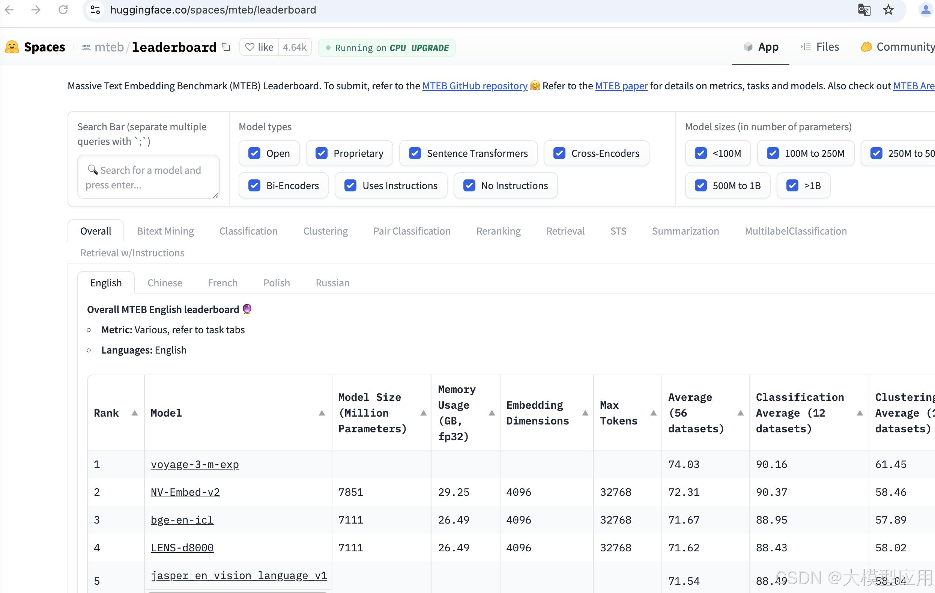This screenshot has height=593, width=935.
Task: Toggle the Cross-Encoders checkbox
Action: pyautogui.click(x=559, y=154)
